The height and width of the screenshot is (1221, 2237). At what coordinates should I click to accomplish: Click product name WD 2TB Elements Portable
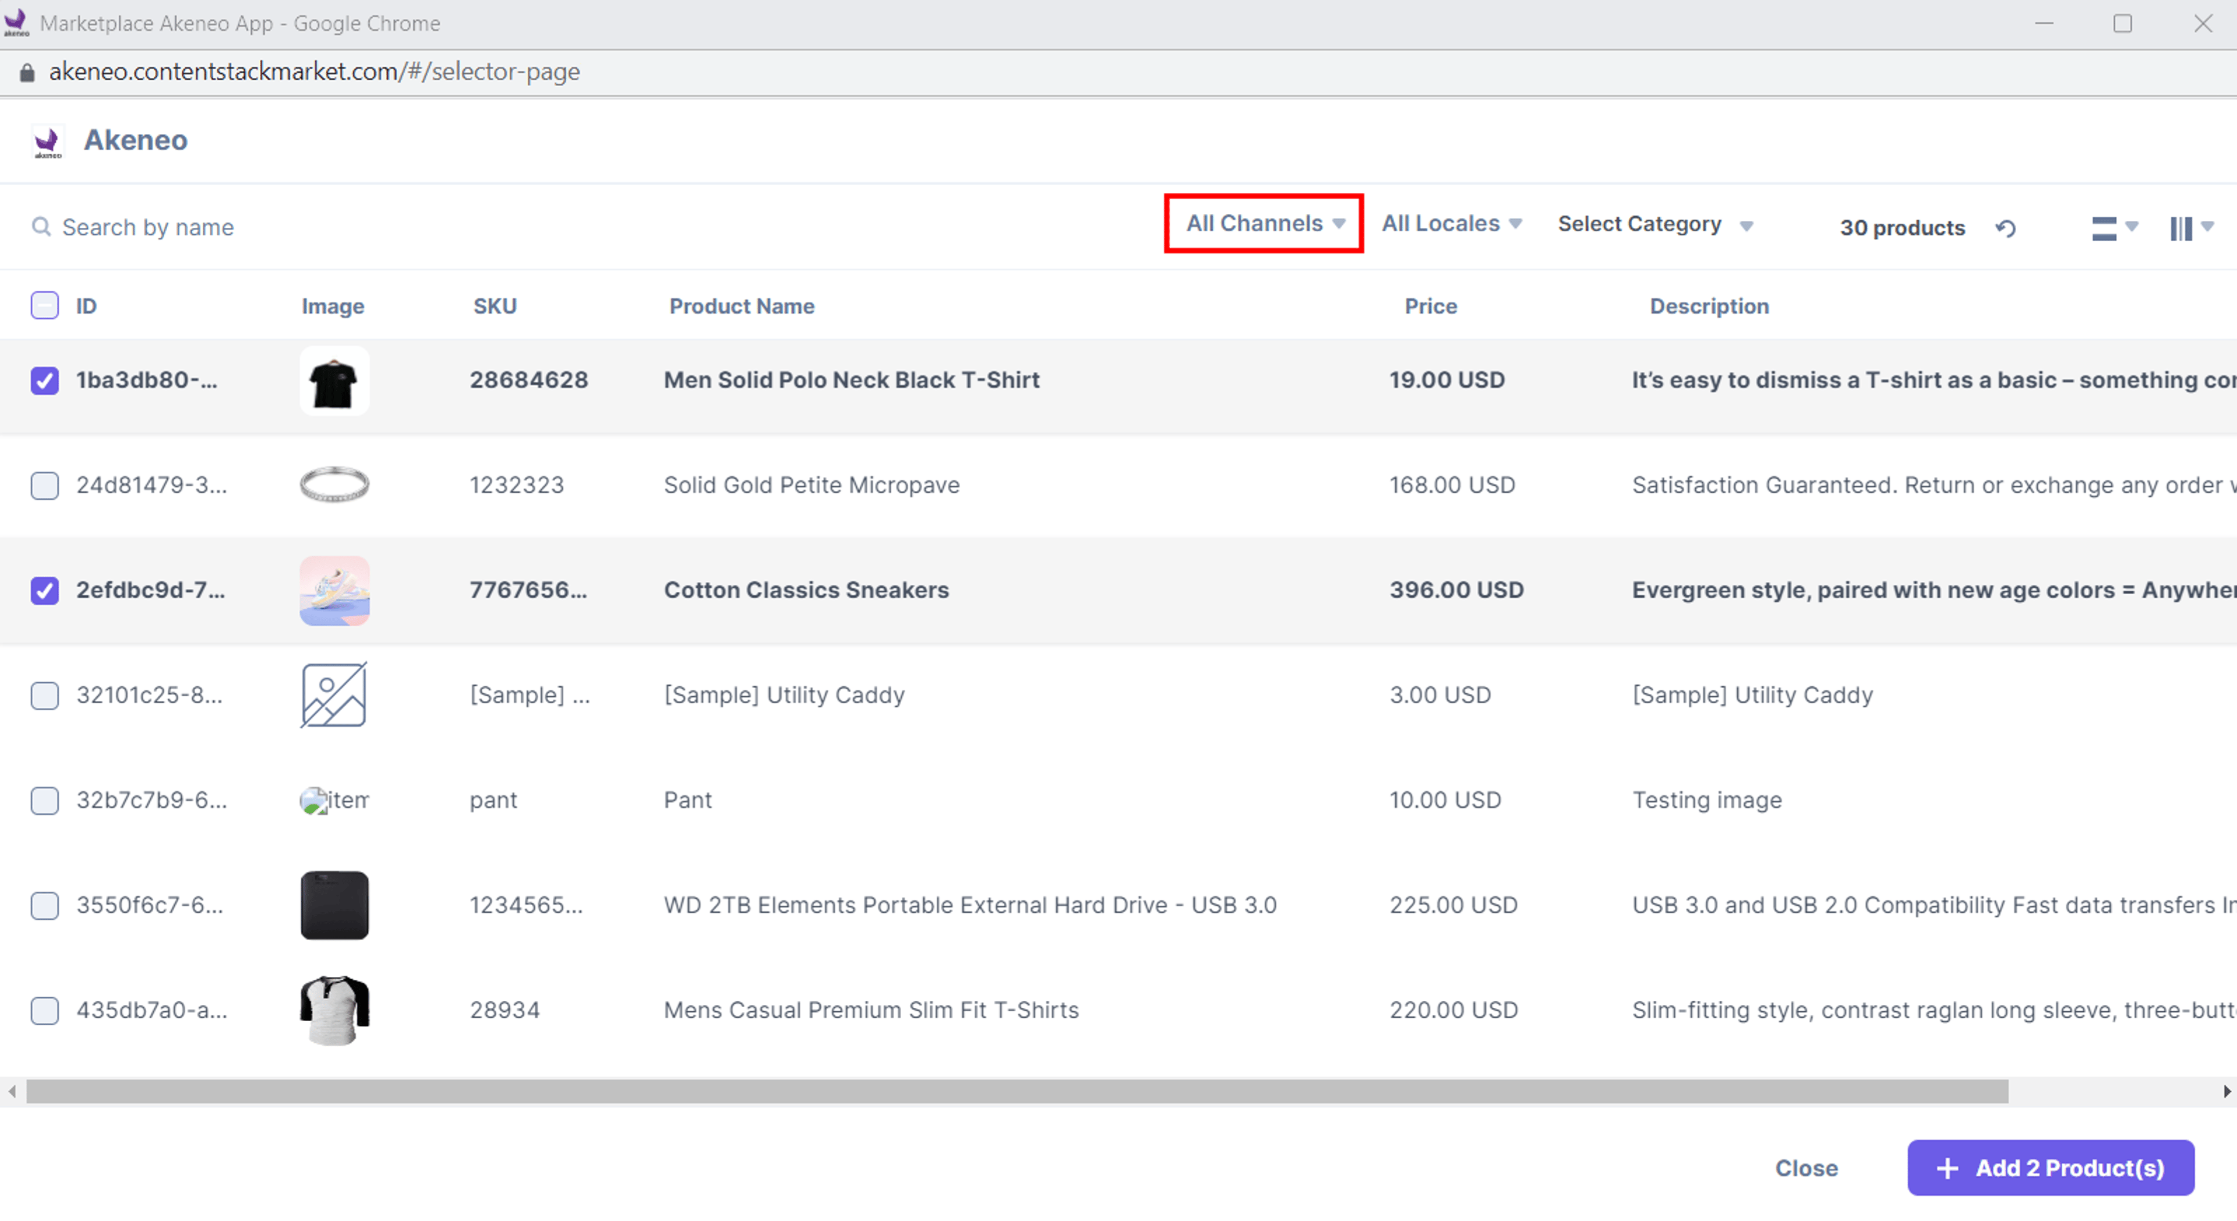click(970, 905)
